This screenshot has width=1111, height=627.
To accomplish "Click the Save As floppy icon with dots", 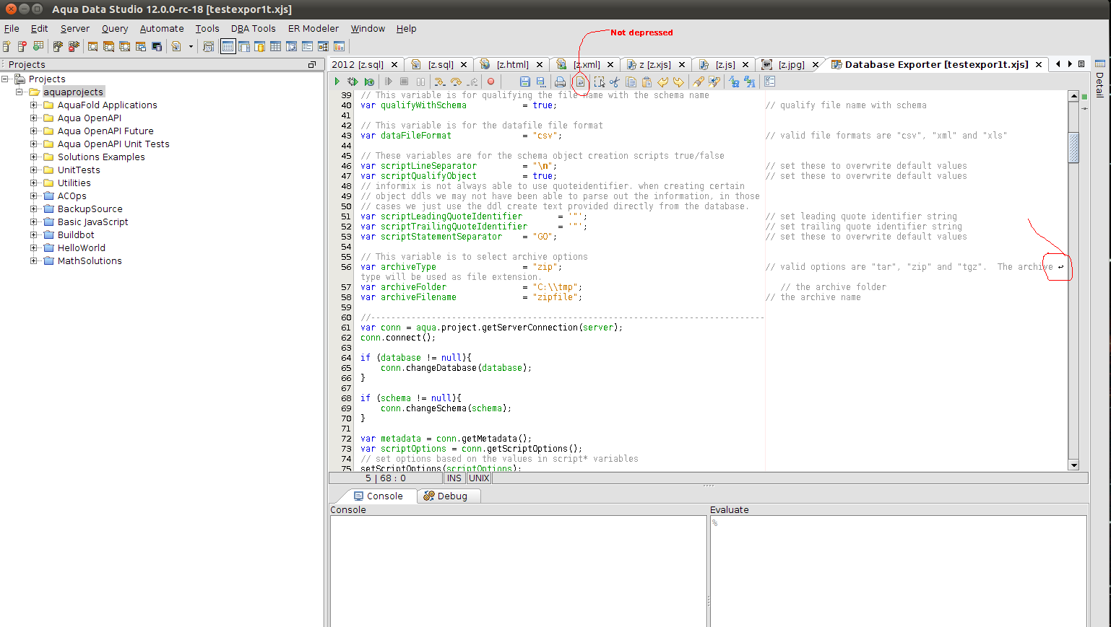I will tap(540, 82).
